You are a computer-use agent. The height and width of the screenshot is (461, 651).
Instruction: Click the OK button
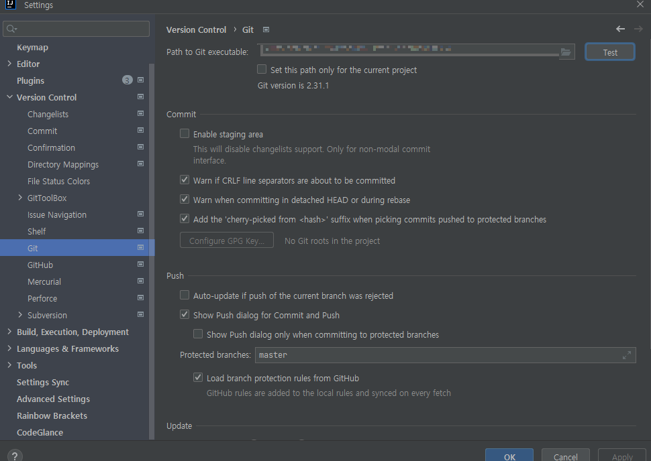(x=509, y=456)
